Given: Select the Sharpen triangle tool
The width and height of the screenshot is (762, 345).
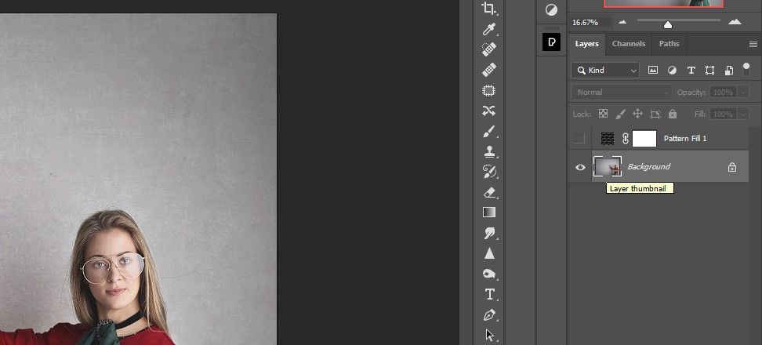Looking at the screenshot, I should tap(489, 253).
